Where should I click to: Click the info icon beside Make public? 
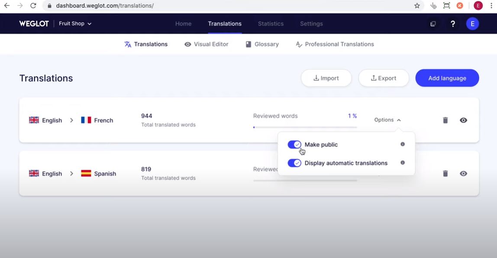pos(403,144)
